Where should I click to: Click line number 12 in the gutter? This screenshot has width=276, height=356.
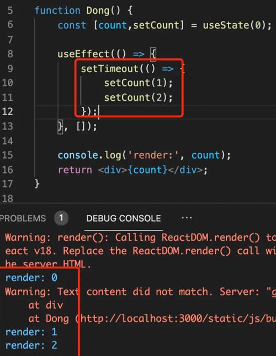(x=8, y=111)
